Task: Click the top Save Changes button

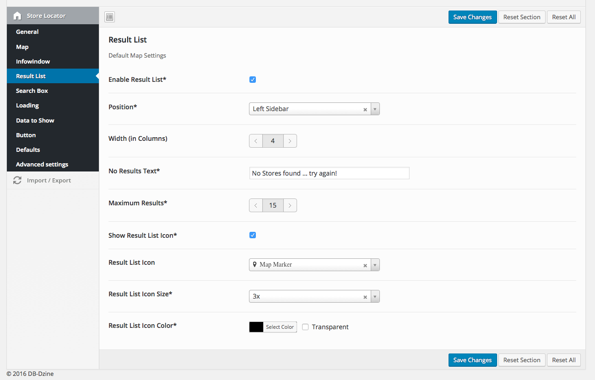Action: (x=472, y=17)
